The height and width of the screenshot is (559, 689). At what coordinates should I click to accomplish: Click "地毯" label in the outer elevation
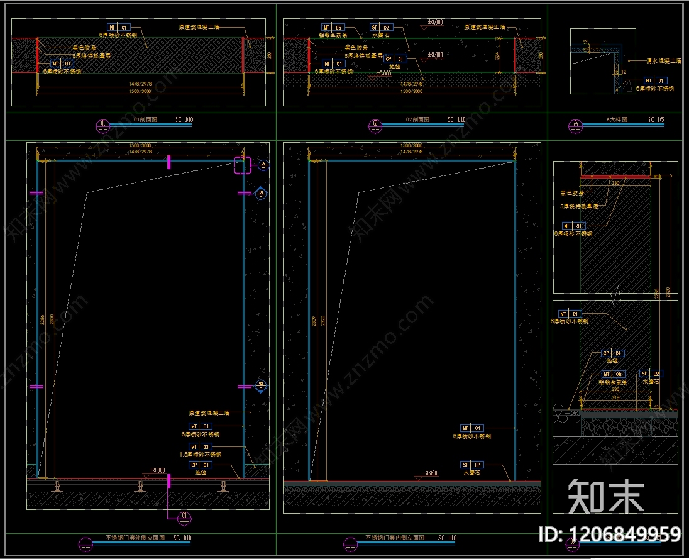pos(201,472)
